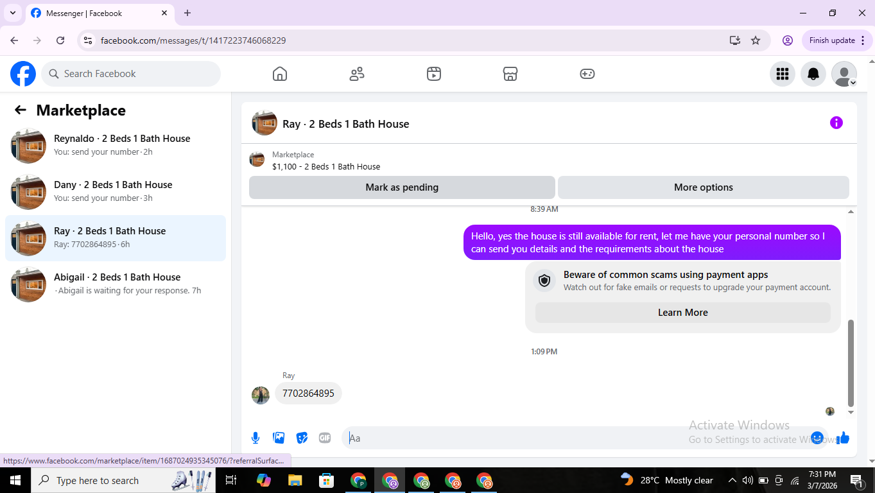
Task: Open the emoji picker in message box
Action: coord(817,438)
